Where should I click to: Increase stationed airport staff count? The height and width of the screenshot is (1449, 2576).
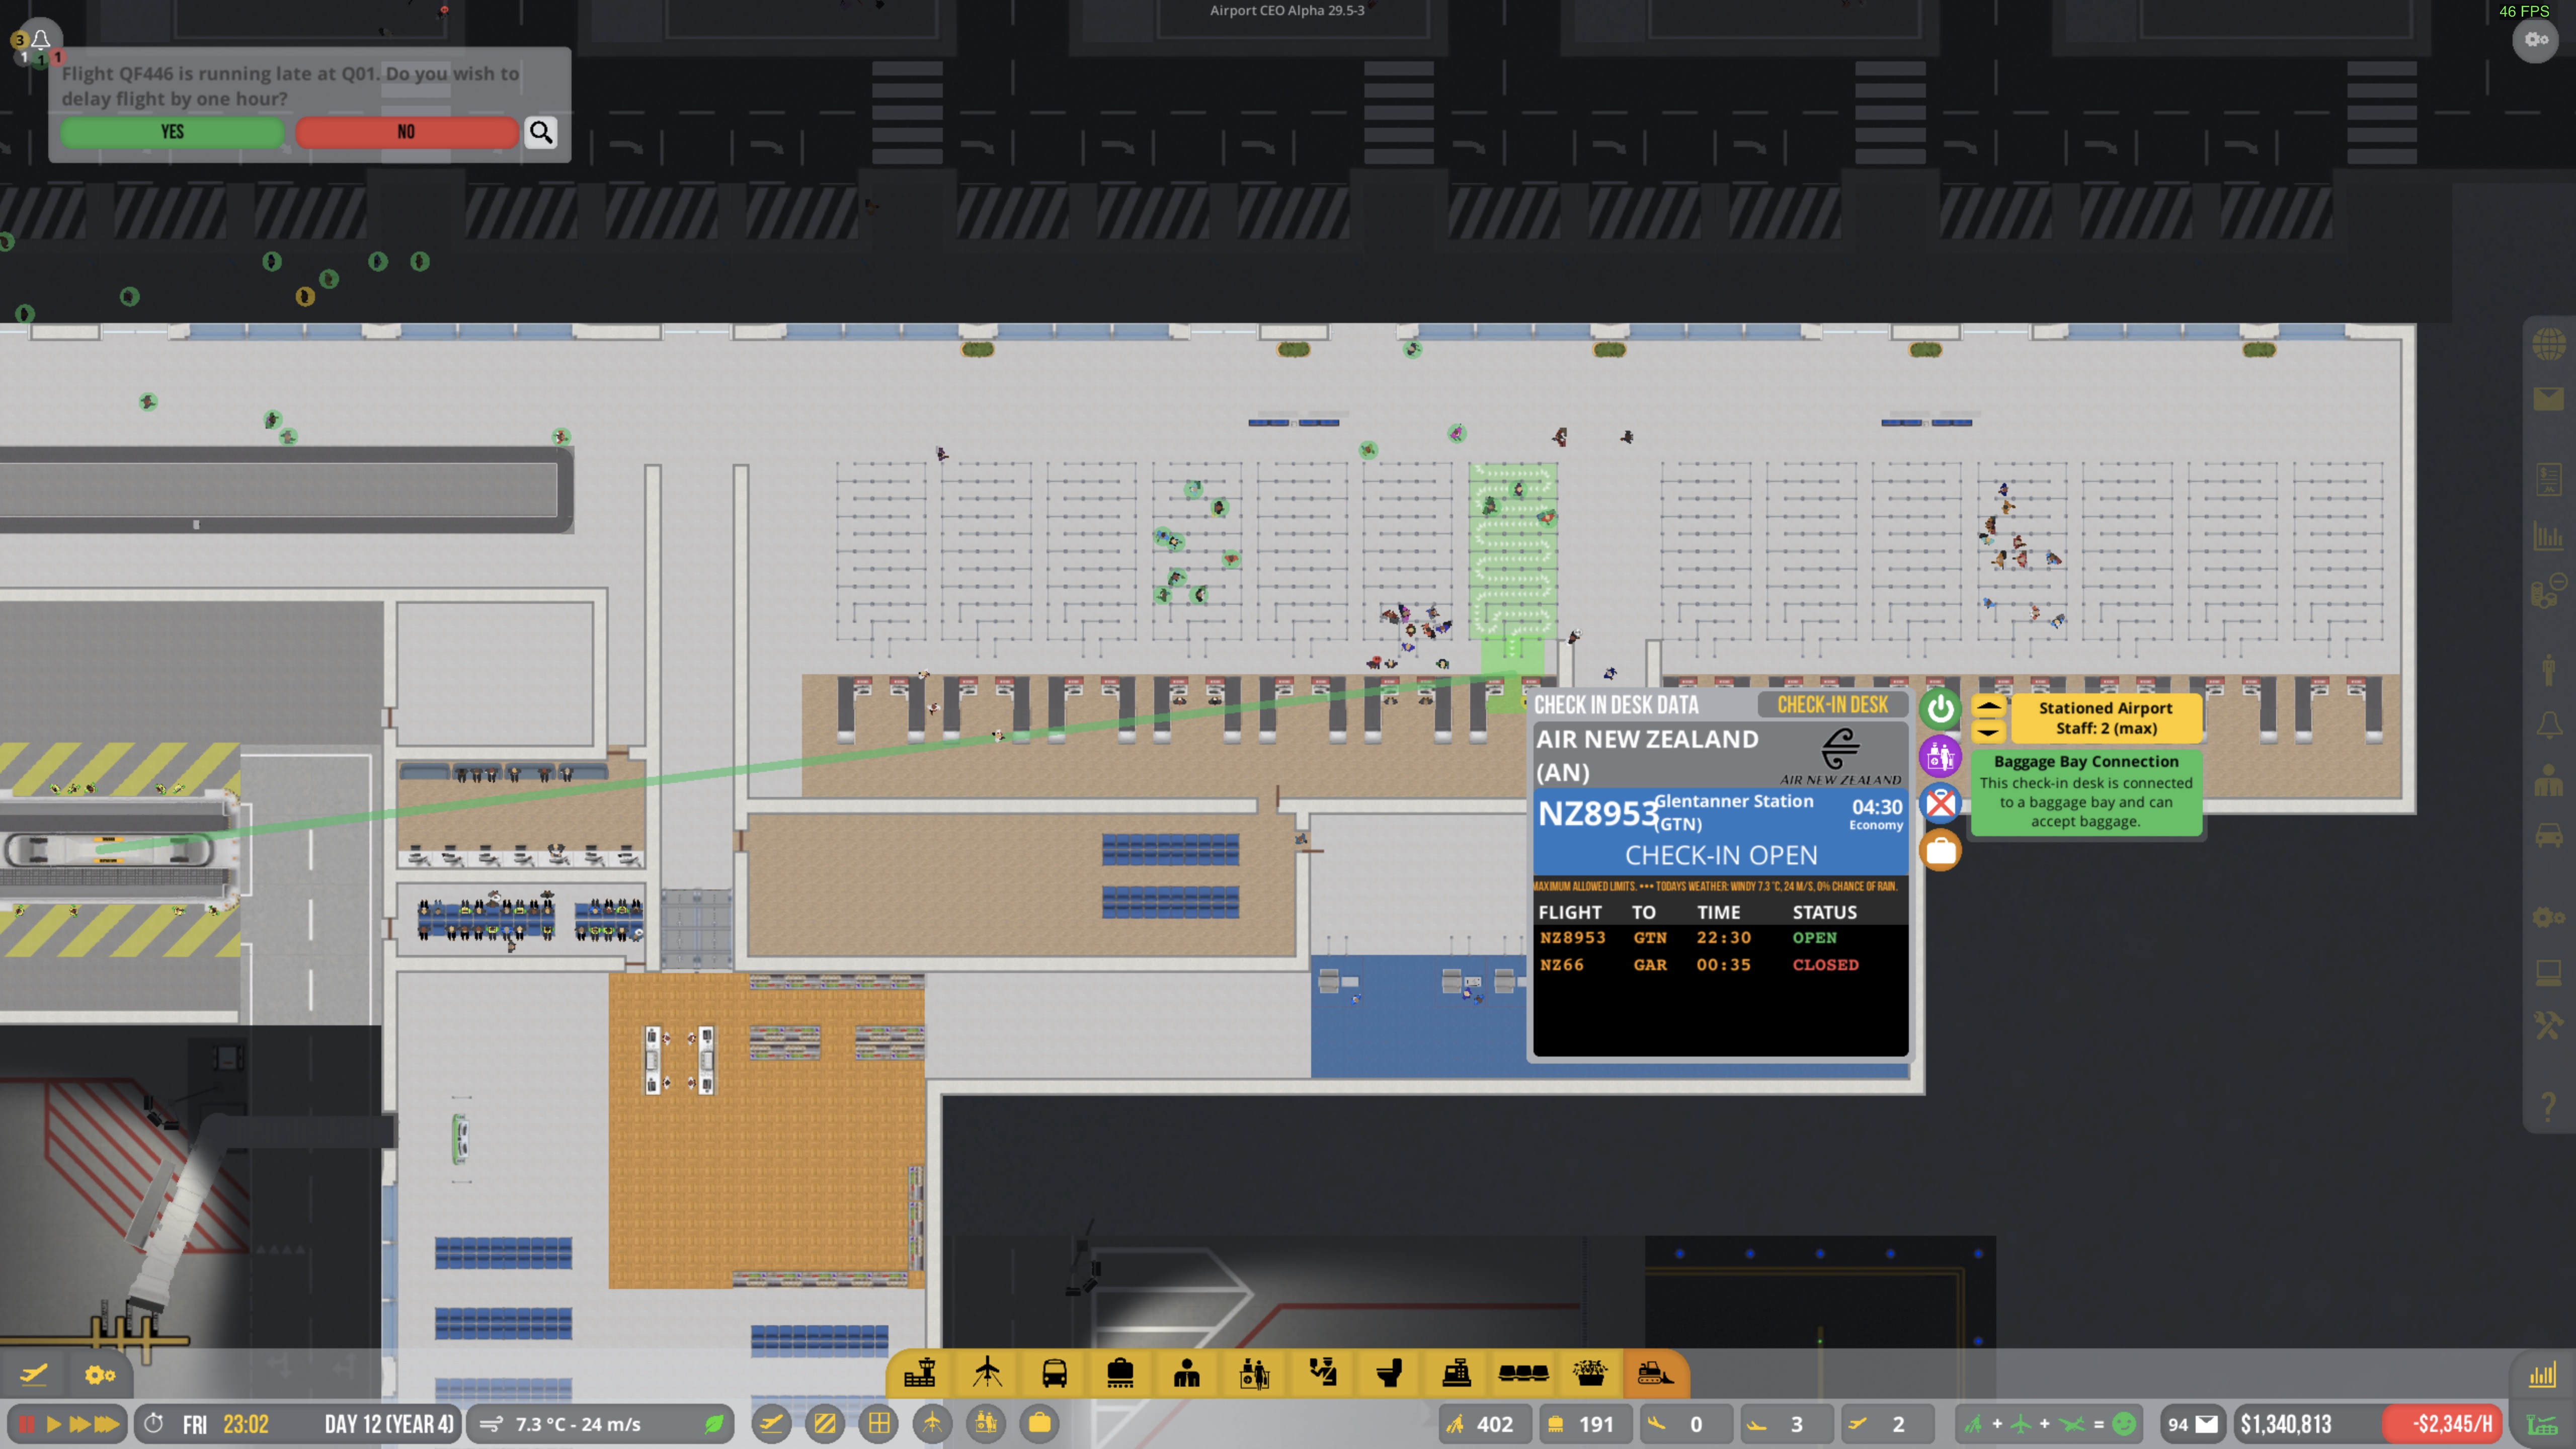1988,706
